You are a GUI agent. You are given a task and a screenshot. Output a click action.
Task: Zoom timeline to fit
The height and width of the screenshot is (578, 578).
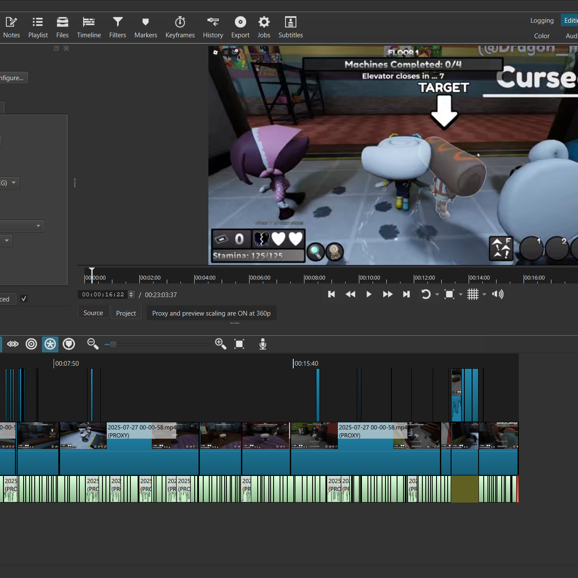click(239, 344)
